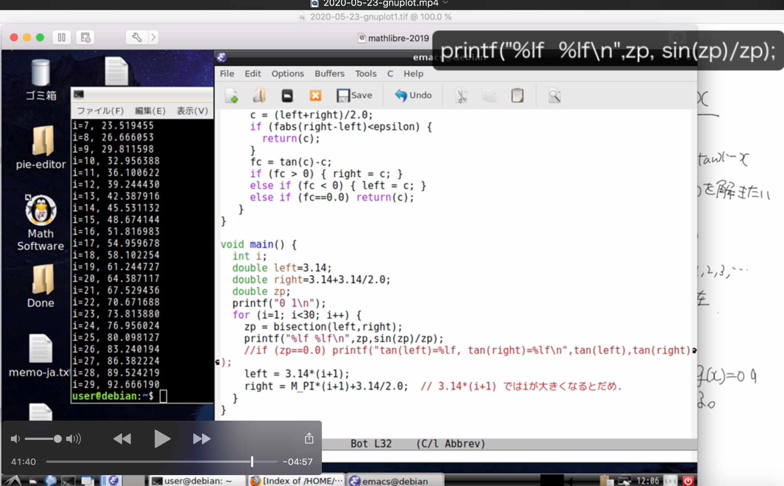The height and width of the screenshot is (486, 784).
Task: Click the Math Software penguin icon
Action: click(x=41, y=210)
